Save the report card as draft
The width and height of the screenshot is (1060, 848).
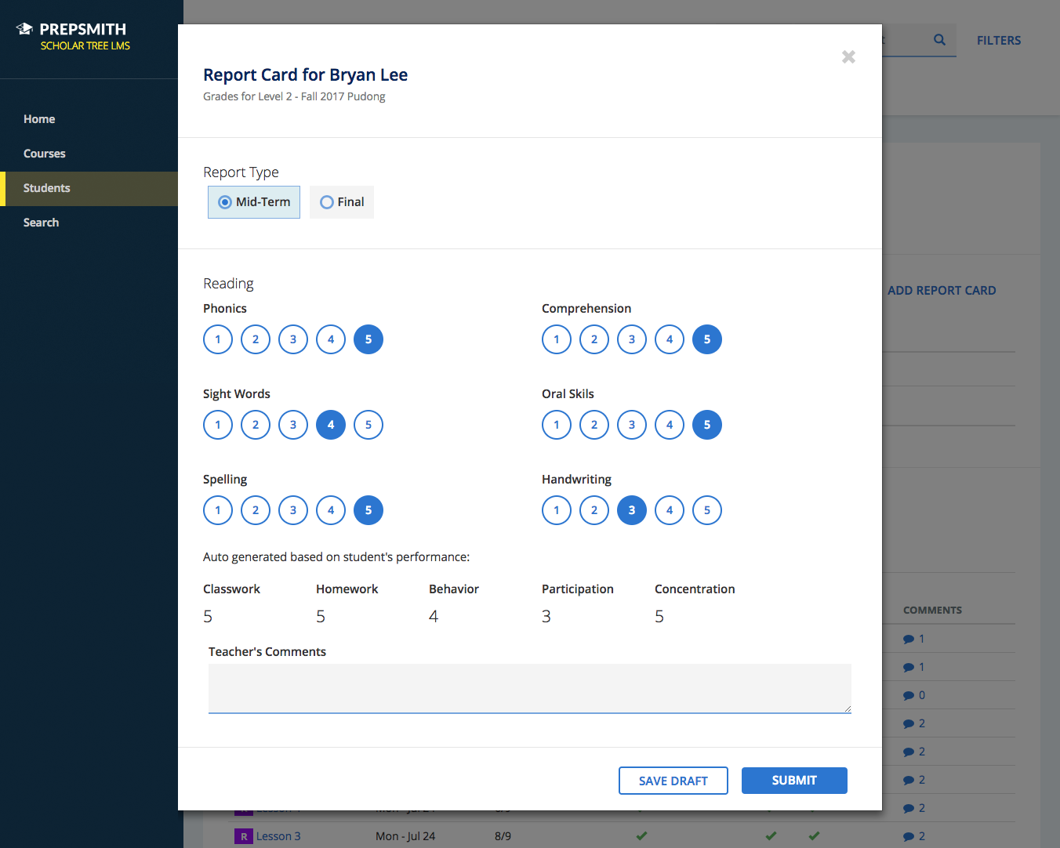click(673, 781)
